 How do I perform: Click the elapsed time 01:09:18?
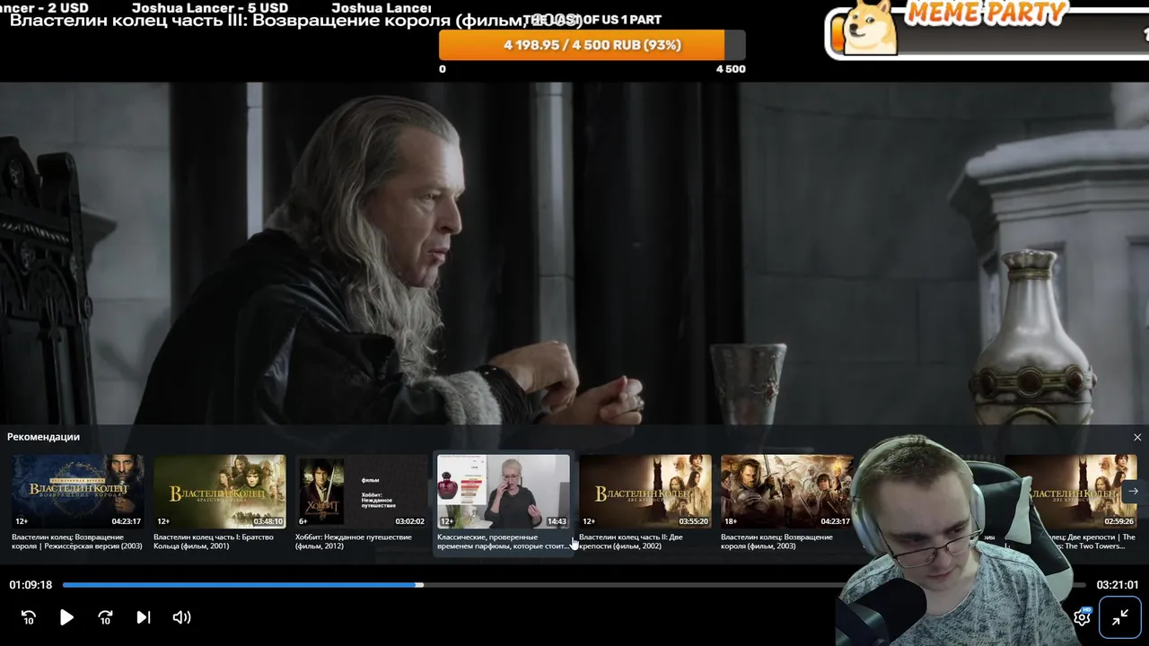[31, 585]
